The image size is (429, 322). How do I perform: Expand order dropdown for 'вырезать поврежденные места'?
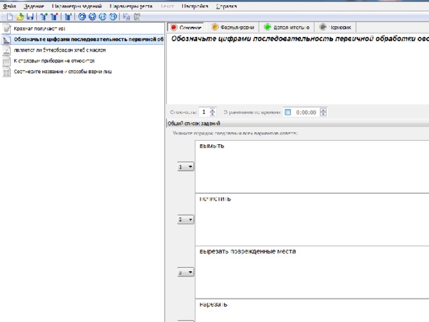click(186, 272)
